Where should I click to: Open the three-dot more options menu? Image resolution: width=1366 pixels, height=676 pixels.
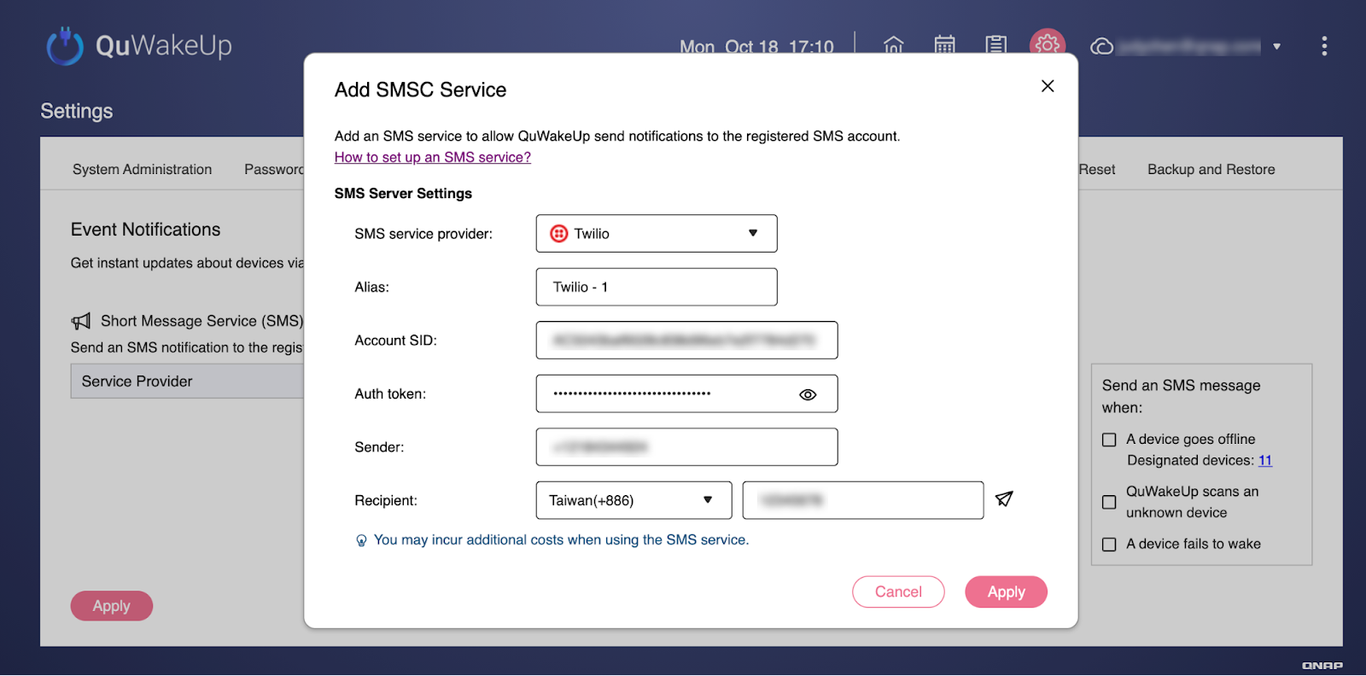[1324, 46]
